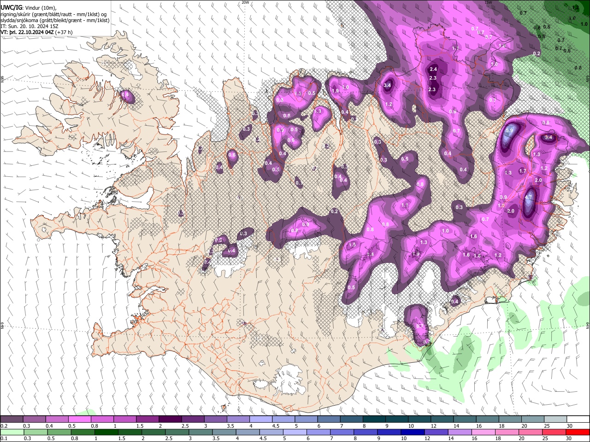
Task: Pick lower legend swatch between 0.1 and 0.3
Action: tap(12, 432)
